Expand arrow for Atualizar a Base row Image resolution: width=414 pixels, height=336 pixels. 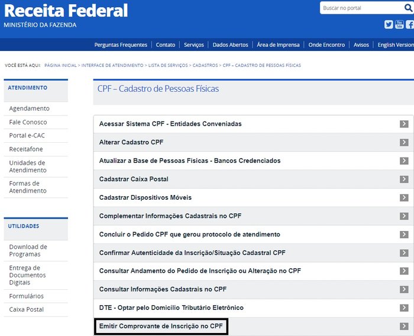coord(404,161)
